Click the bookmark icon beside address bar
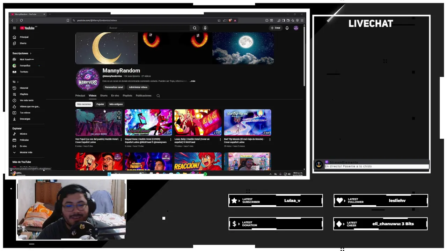 68,21
